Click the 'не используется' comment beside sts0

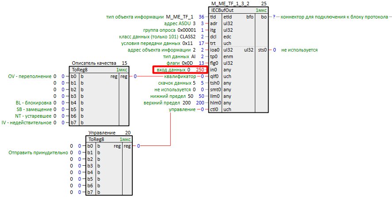click(299, 50)
